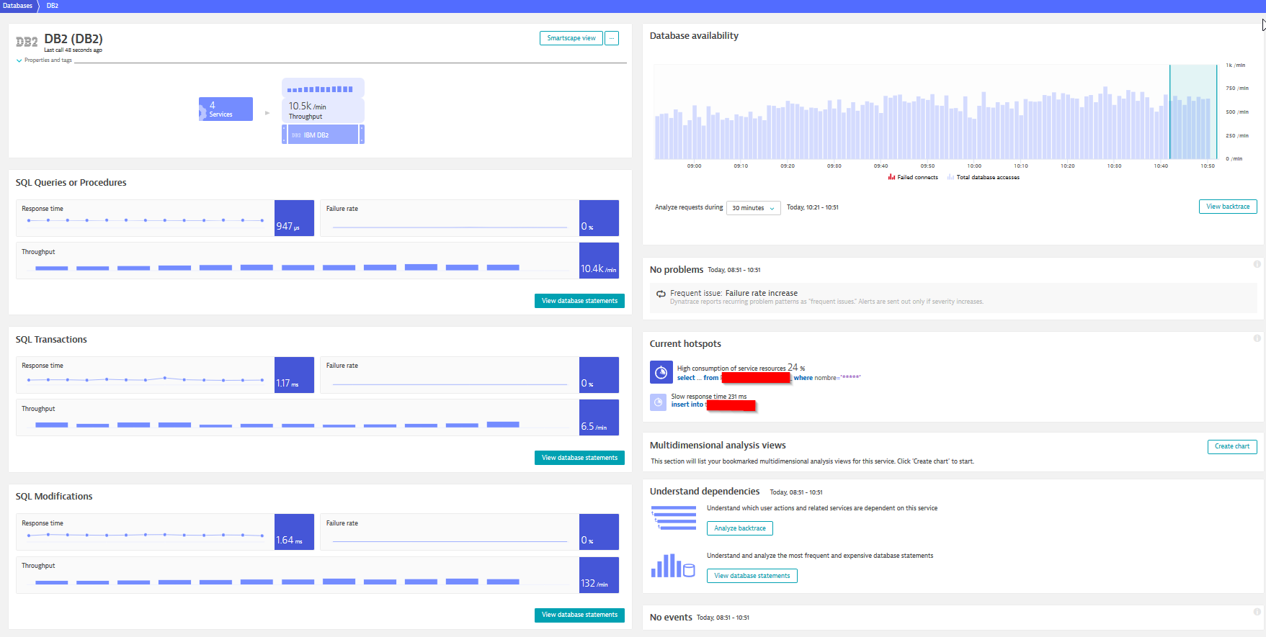Click Create chart in Multidimensional analysis views

1232,446
